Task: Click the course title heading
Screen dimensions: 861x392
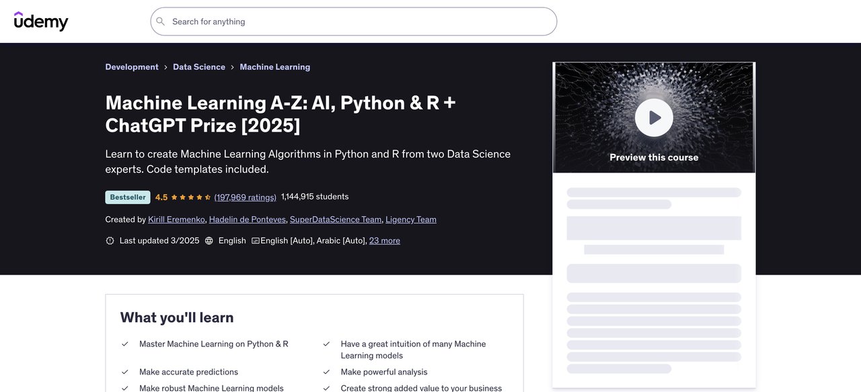Action: (280, 113)
